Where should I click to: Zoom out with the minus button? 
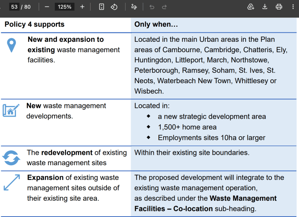point(47,7)
